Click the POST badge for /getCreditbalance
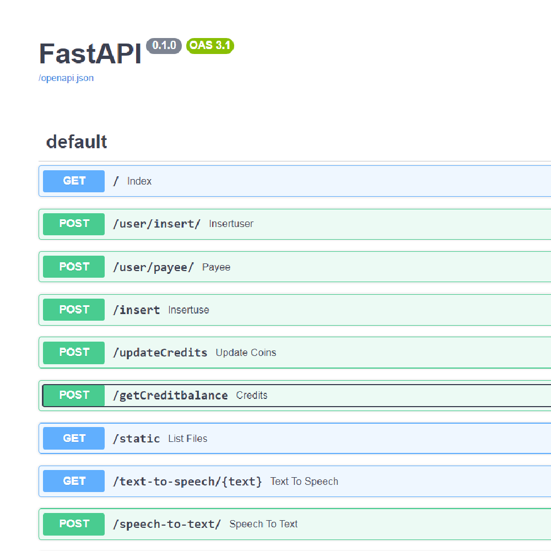The width and height of the screenshot is (551, 551). pyautogui.click(x=74, y=395)
